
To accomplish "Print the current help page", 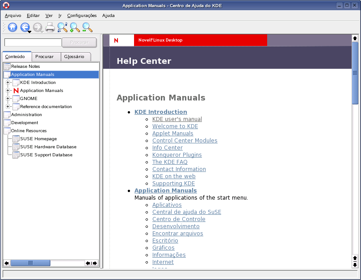I will (x=50, y=27).
